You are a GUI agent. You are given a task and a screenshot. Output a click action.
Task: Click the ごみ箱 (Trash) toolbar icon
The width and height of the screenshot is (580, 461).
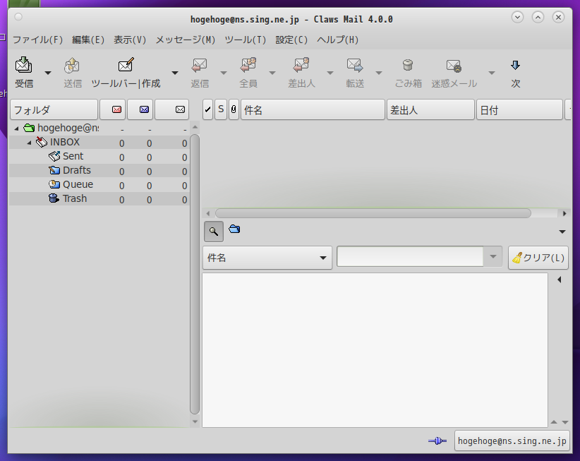408,66
